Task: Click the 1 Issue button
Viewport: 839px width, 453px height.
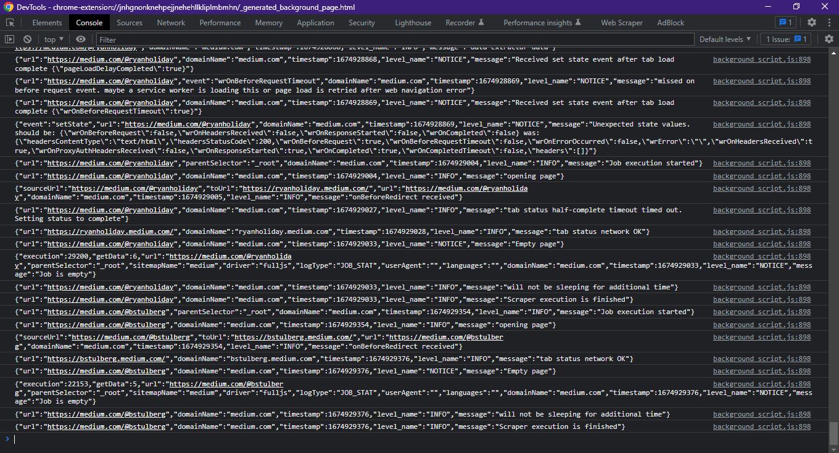Action: 787,39
